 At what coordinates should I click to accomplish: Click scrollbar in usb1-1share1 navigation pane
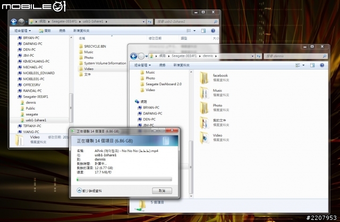point(71,108)
